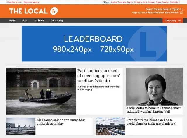
Task: Read Air France unions strike days headline
Action: pyautogui.click(x=61, y=122)
